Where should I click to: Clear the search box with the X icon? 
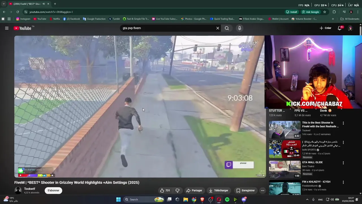click(218, 28)
